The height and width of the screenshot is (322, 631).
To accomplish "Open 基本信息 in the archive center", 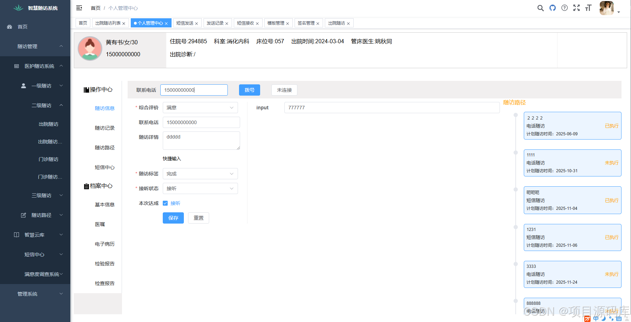I will coord(105,205).
